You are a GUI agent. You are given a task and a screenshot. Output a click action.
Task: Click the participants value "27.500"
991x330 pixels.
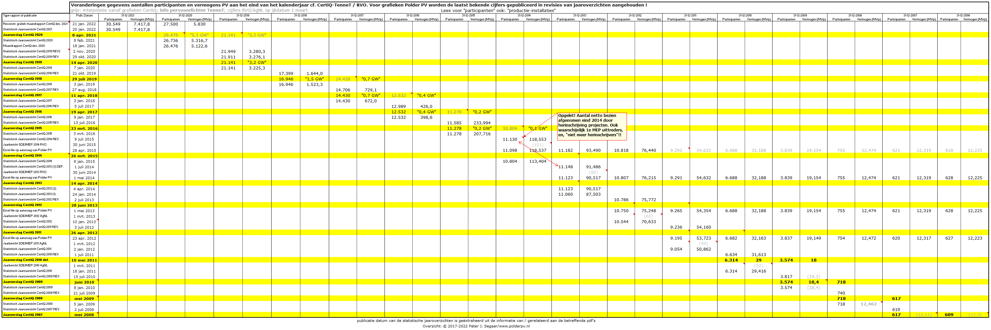(x=171, y=24)
